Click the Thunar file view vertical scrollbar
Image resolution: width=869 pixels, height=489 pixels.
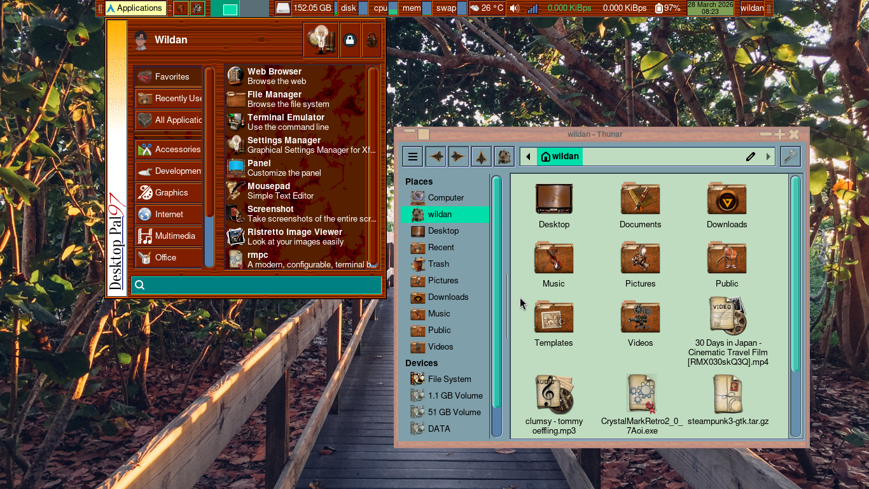795,274
